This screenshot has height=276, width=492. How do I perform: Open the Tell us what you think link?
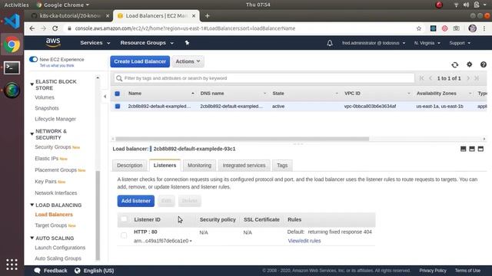click(57, 66)
